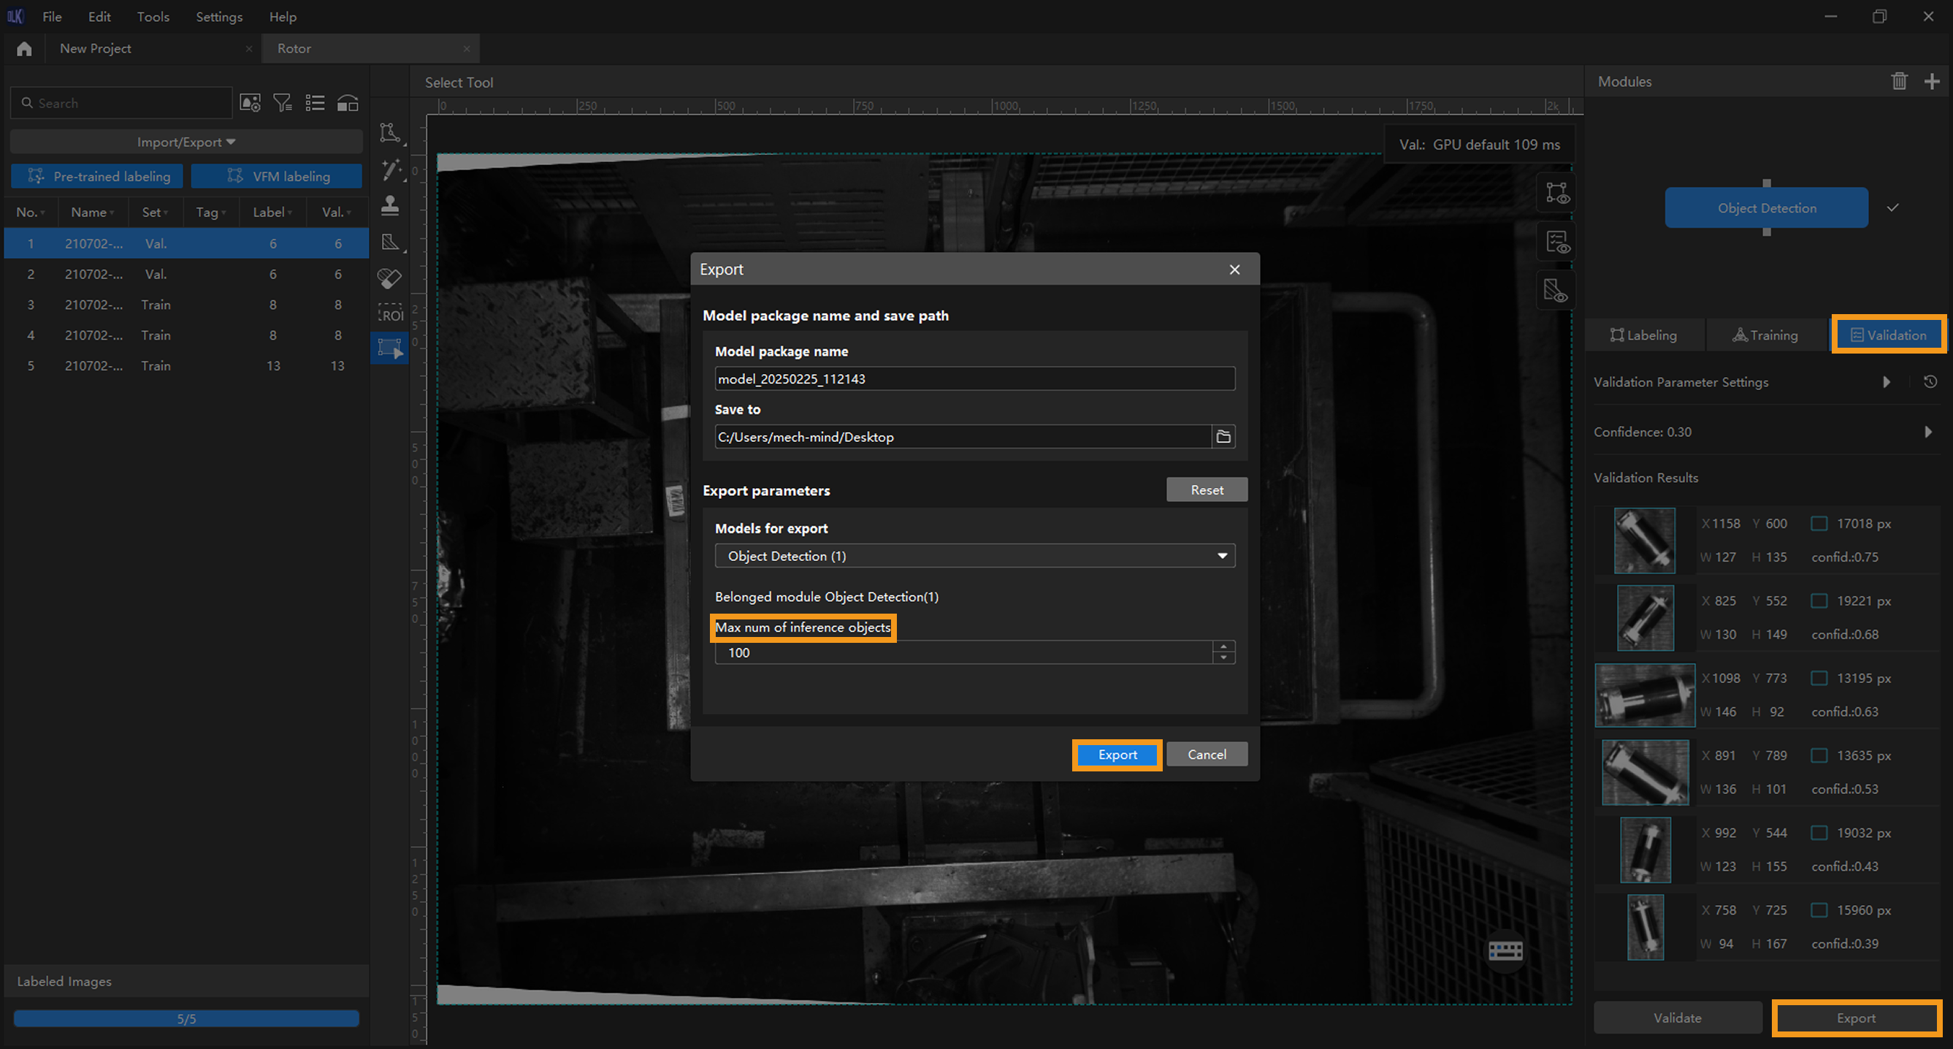Click the dataset split conversion icon
Screen dimensions: 1953x1049
click(x=348, y=103)
